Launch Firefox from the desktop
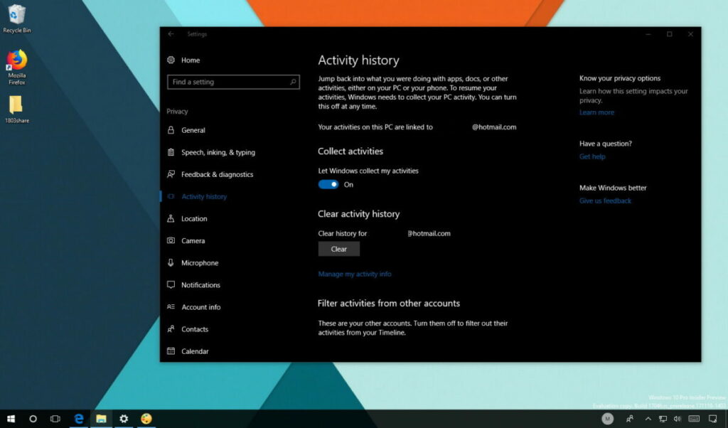Image resolution: width=728 pixels, height=428 pixels. pyautogui.click(x=17, y=60)
